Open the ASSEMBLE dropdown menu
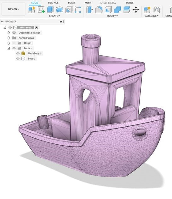The image size is (172, 199). click(x=152, y=16)
